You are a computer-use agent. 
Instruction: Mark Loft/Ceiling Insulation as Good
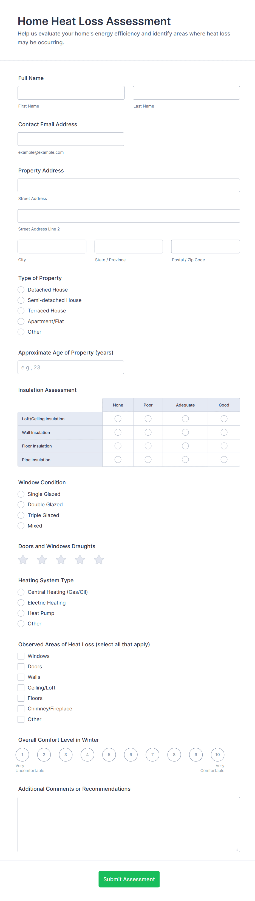pyautogui.click(x=224, y=419)
